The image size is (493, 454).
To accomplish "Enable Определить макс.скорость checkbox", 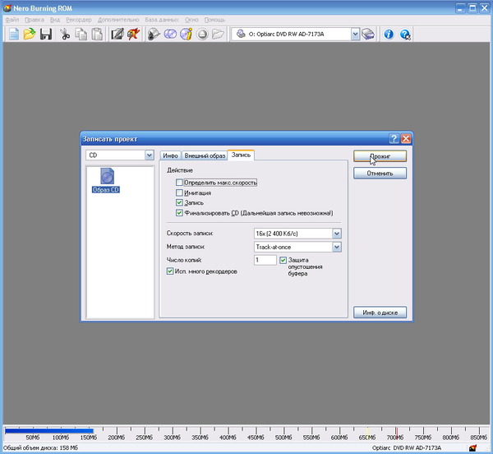I will 179,183.
